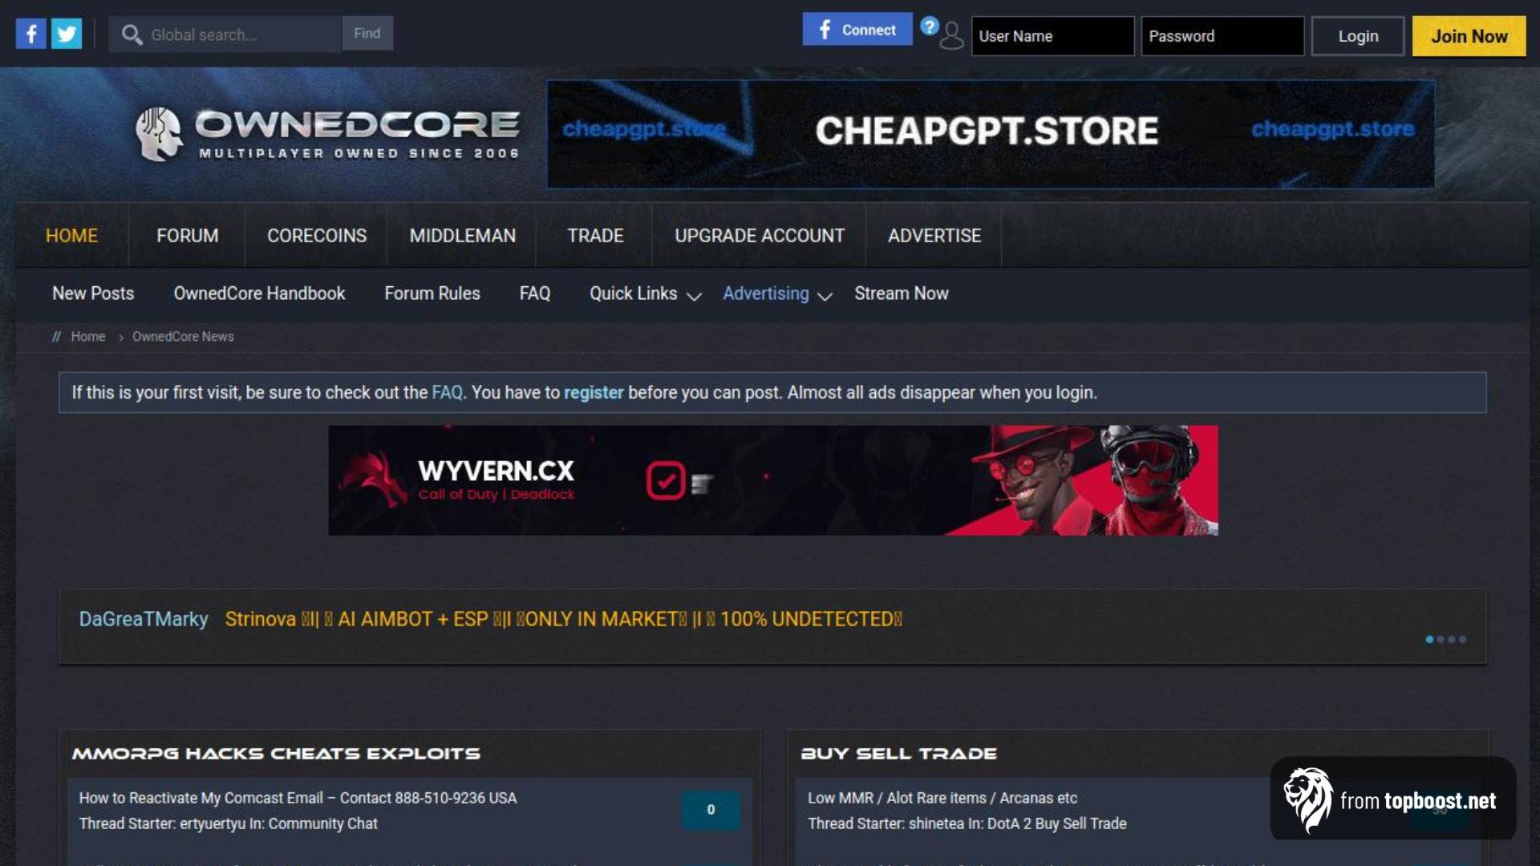This screenshot has width=1540, height=866.
Task: Expand the Quick Links dropdown
Action: coord(646,293)
